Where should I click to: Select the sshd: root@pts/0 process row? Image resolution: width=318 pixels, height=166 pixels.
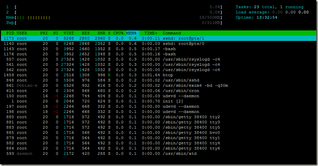[x=159, y=43]
